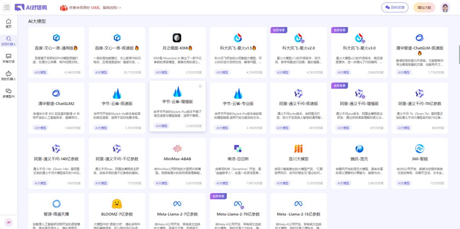460x229 pixels.
Task: Click the 阿里-通义千问-增强版 logo icon
Action: 359,93
